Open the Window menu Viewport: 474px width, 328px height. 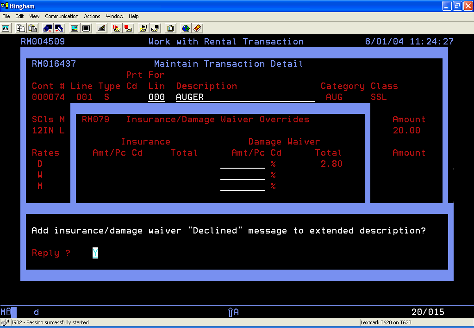click(114, 16)
